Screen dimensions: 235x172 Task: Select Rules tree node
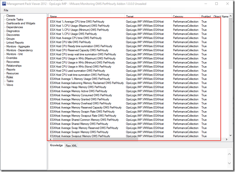tap(10, 77)
